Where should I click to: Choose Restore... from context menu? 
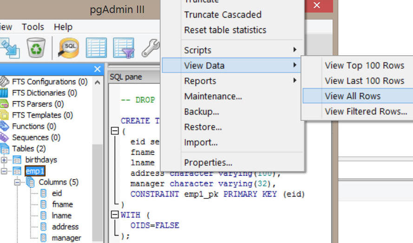pos(232,127)
